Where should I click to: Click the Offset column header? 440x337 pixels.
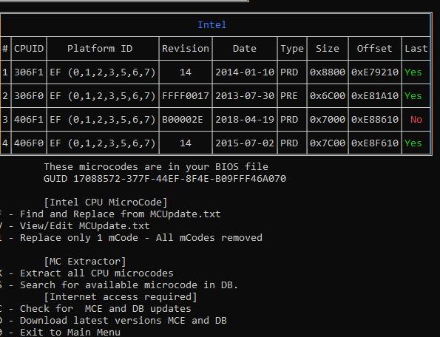point(375,49)
